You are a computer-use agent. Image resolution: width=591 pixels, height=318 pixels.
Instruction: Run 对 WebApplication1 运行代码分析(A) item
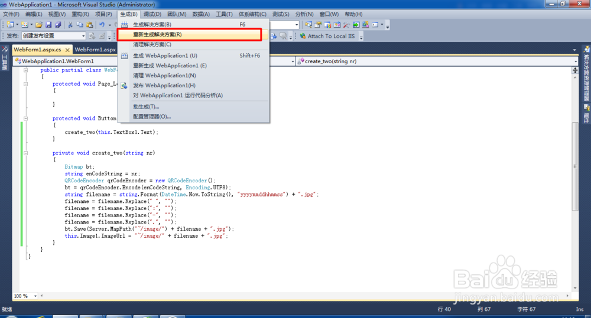pyautogui.click(x=193, y=96)
